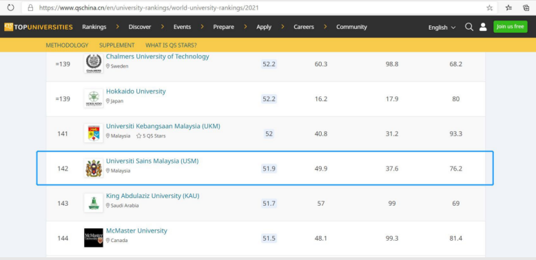Click the location pin beside Japan

[x=107, y=101]
